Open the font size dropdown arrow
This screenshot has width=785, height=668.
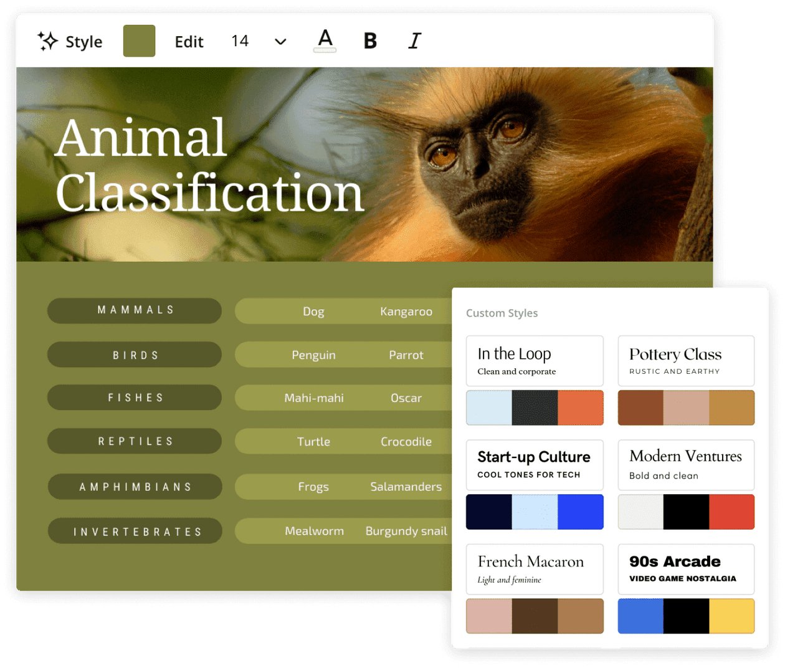click(x=280, y=42)
